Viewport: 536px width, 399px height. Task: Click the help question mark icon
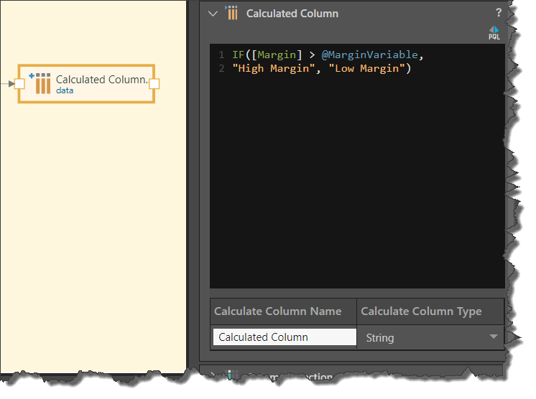click(x=498, y=13)
